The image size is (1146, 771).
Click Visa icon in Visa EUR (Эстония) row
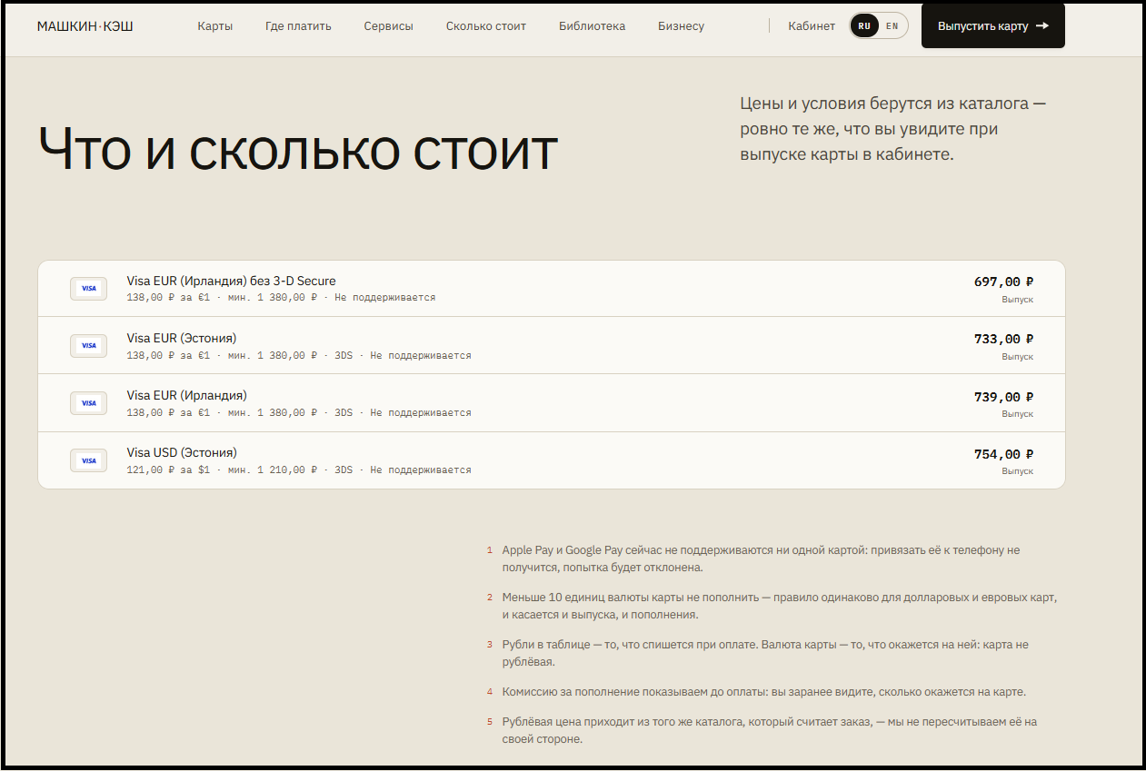click(x=88, y=346)
